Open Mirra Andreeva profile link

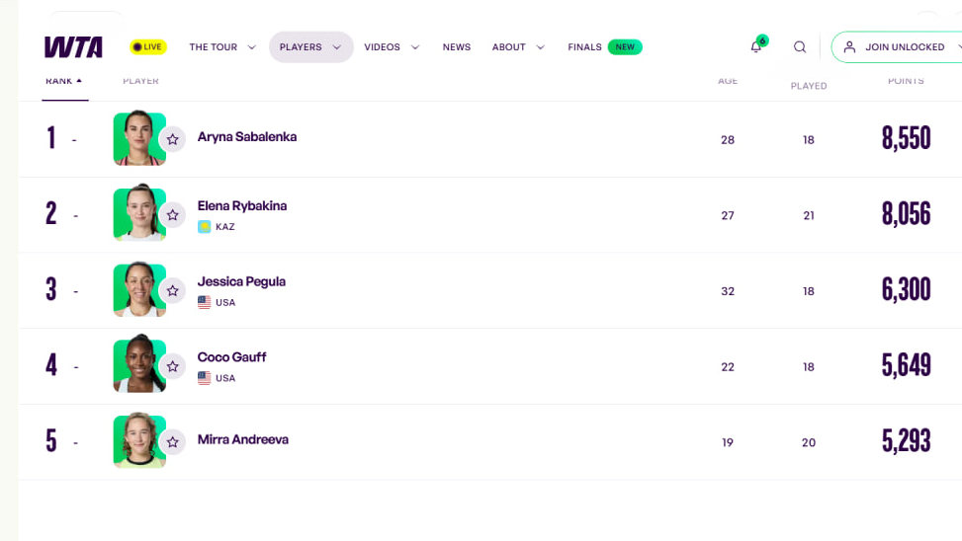(242, 440)
